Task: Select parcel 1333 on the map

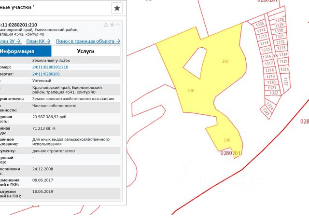Action: pos(282,49)
